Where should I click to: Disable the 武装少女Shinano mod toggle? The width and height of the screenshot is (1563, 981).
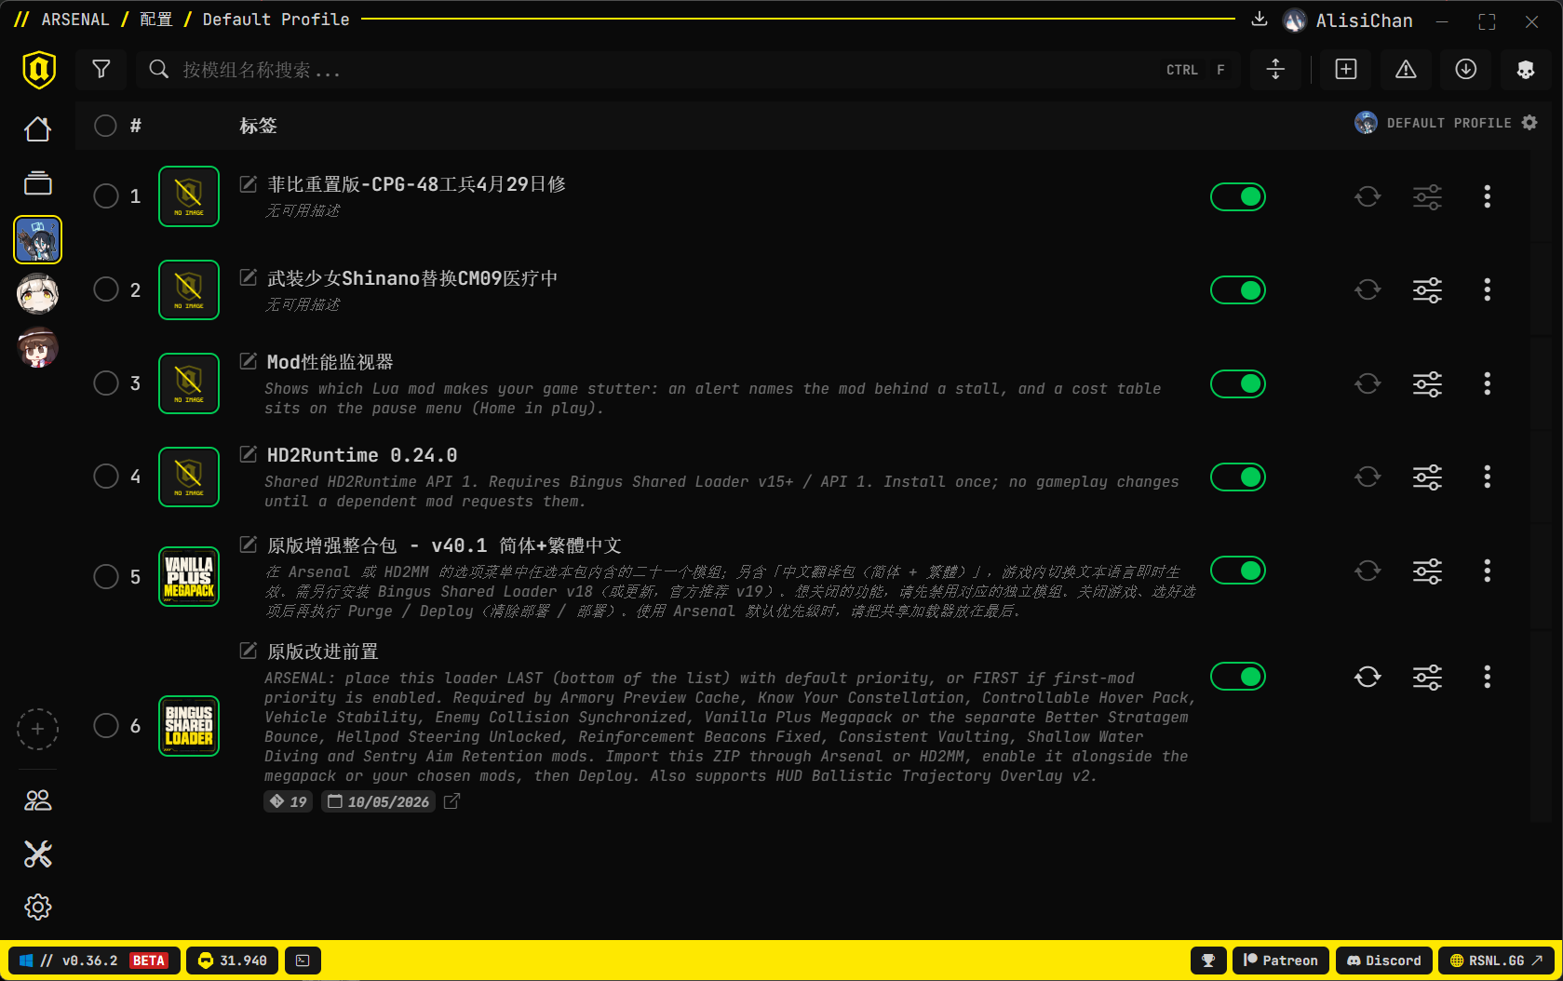1238,290
